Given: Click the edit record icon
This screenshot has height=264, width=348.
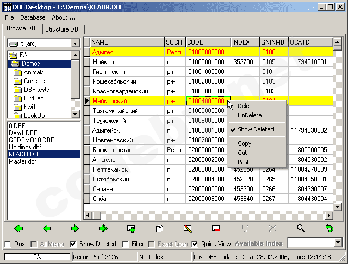Looking at the screenshot, I should (x=188, y=229).
